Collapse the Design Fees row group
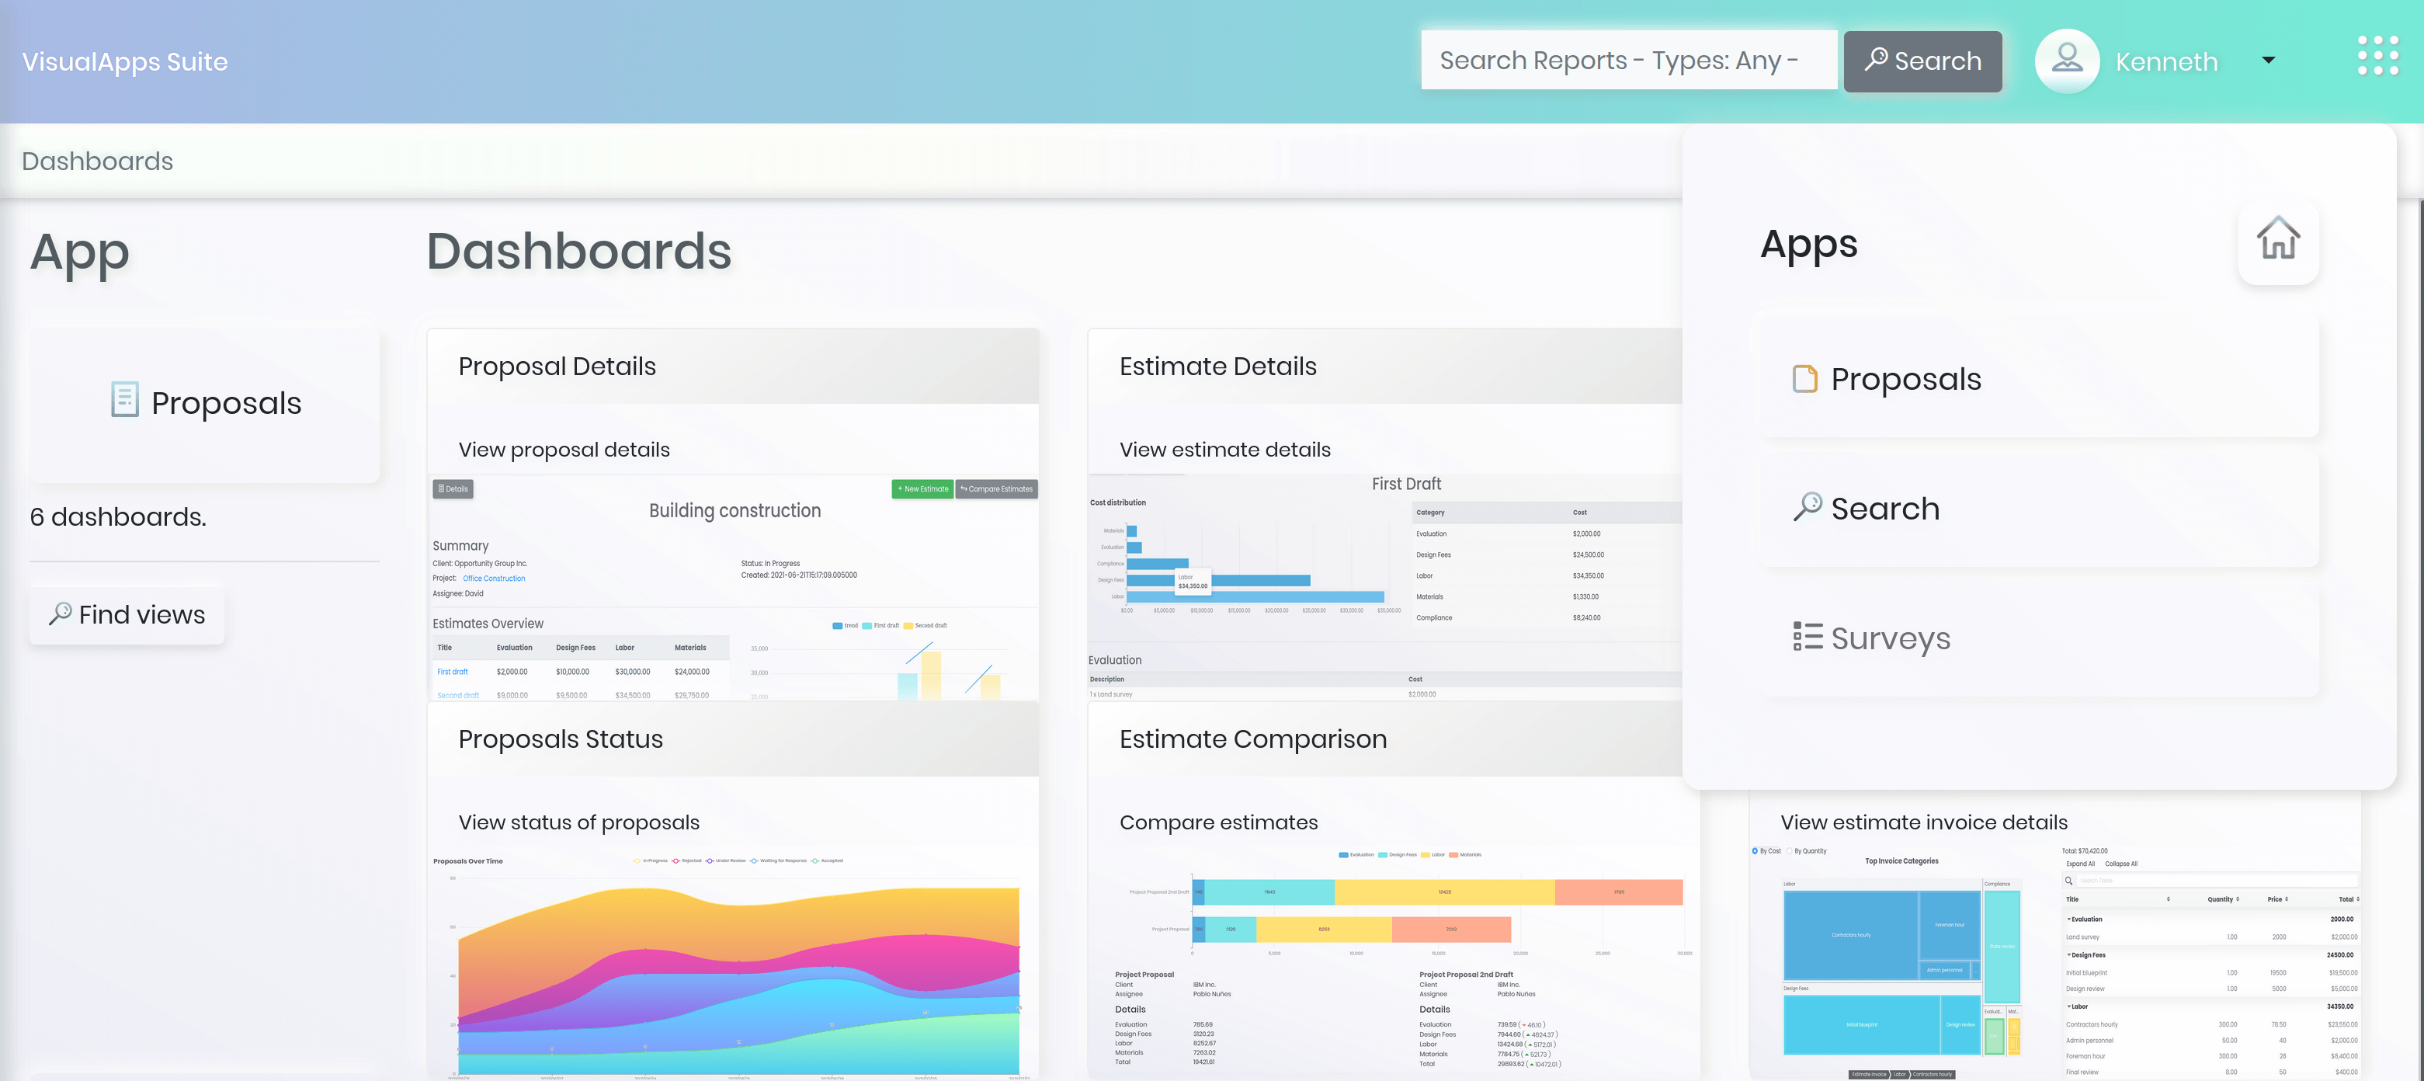The height and width of the screenshot is (1081, 2424). pos(2068,955)
